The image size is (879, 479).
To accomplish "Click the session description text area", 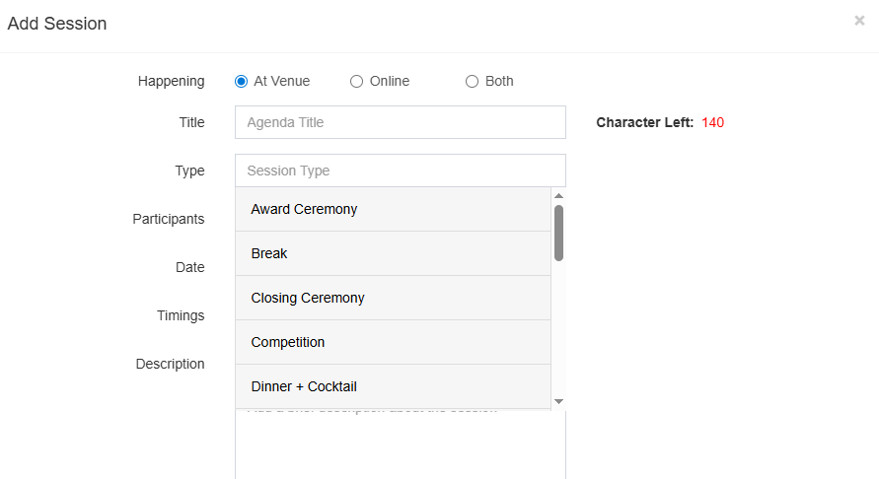I will pyautogui.click(x=400, y=444).
